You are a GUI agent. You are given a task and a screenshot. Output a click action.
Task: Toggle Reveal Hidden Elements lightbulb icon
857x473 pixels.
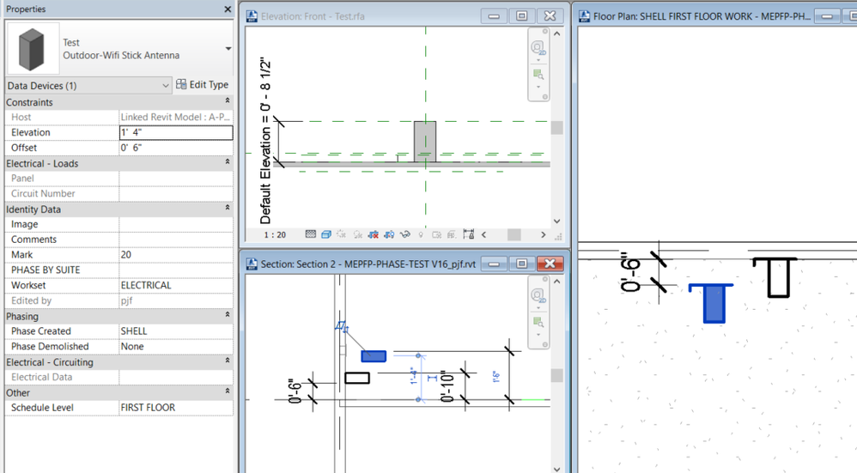(421, 234)
